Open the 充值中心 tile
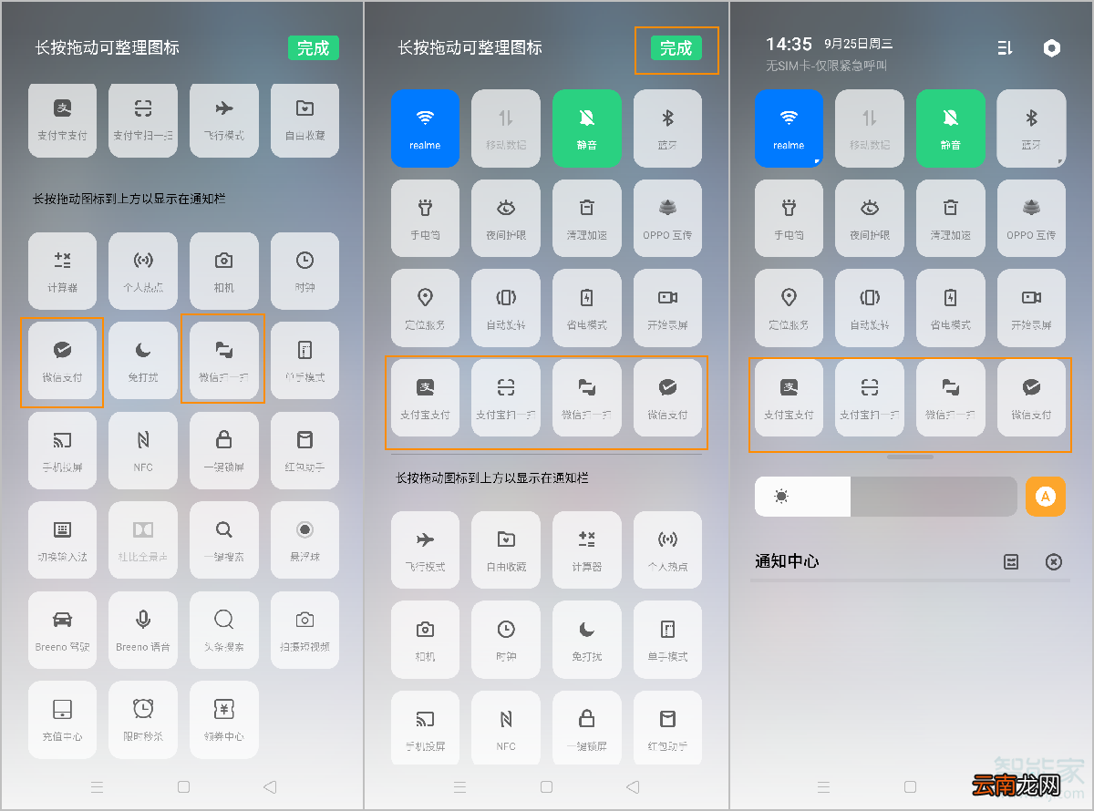Viewport: 1094px width, 811px height. (62, 720)
